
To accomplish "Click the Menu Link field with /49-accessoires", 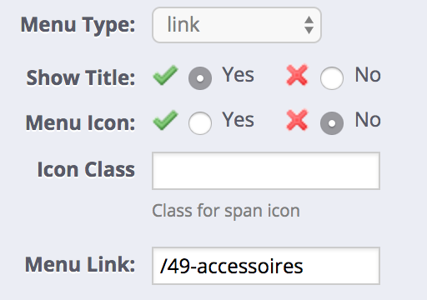I will coord(266,266).
